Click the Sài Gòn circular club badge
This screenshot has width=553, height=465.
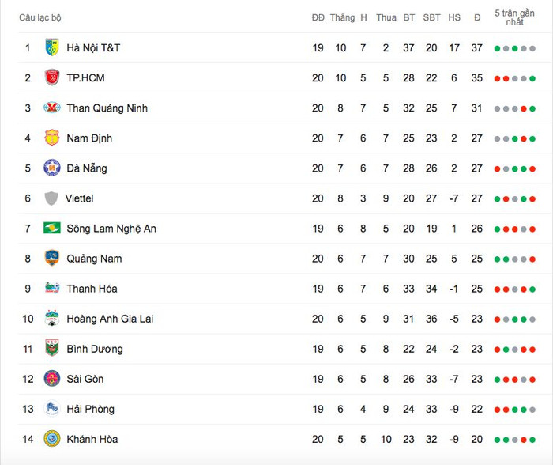pos(52,379)
